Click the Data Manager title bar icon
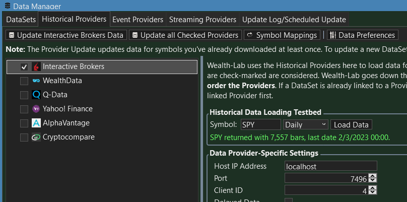The width and height of the screenshot is (407, 202). 7,6
